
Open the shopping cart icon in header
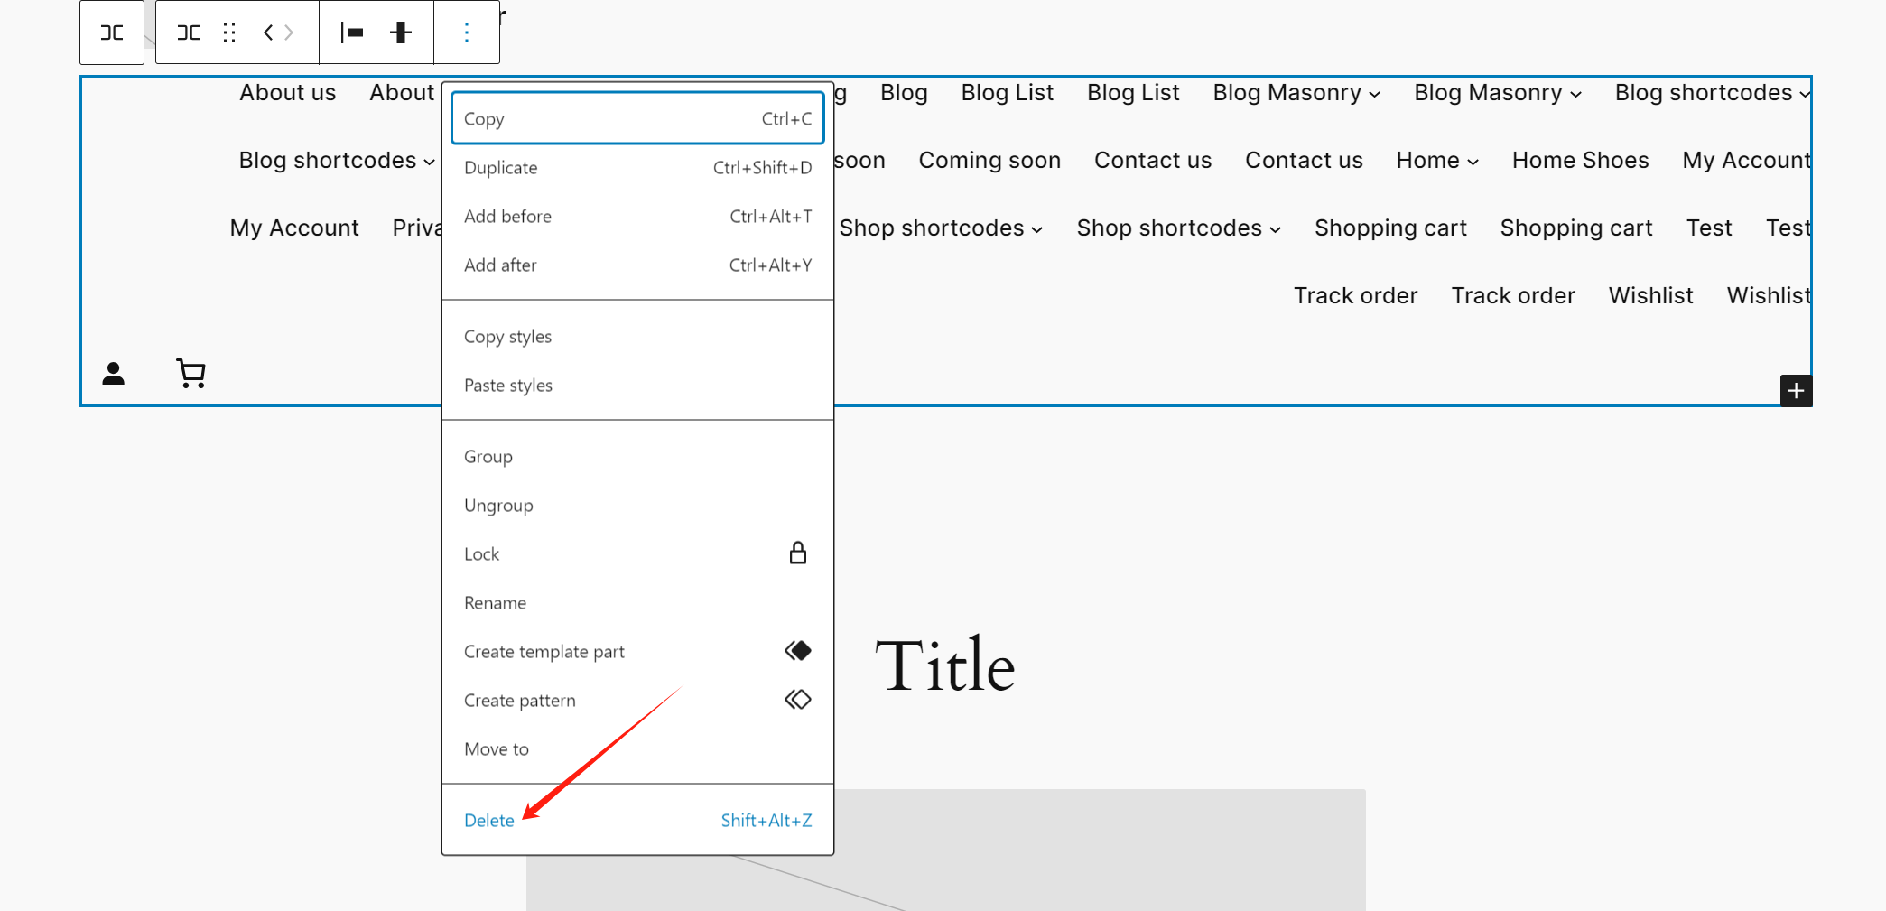pyautogui.click(x=190, y=373)
